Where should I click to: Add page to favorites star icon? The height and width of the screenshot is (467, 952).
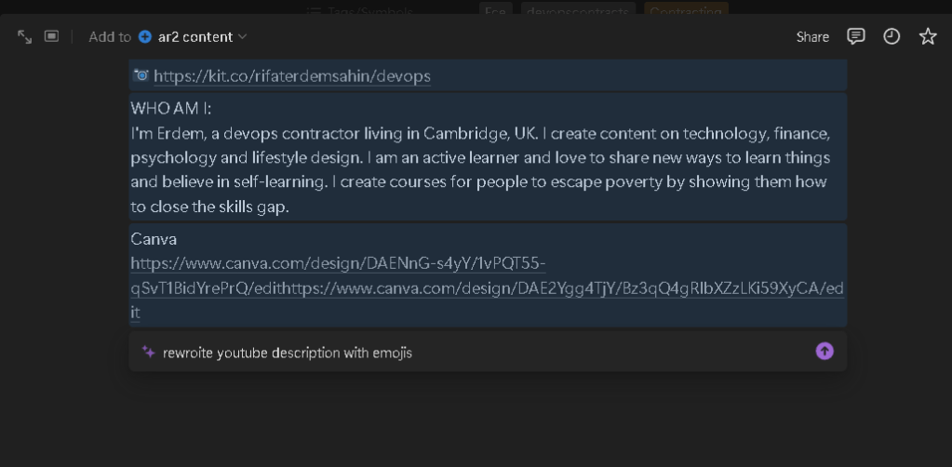928,36
